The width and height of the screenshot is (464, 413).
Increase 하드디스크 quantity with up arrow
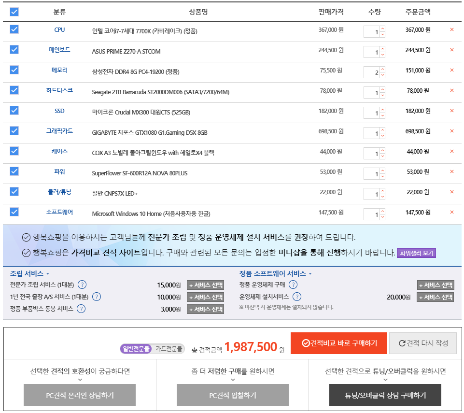click(382, 89)
